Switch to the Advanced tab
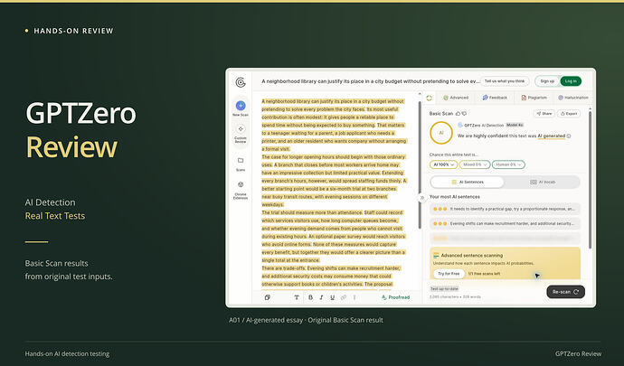 tap(456, 98)
